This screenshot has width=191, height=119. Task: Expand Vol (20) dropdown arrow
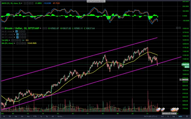(9, 40)
